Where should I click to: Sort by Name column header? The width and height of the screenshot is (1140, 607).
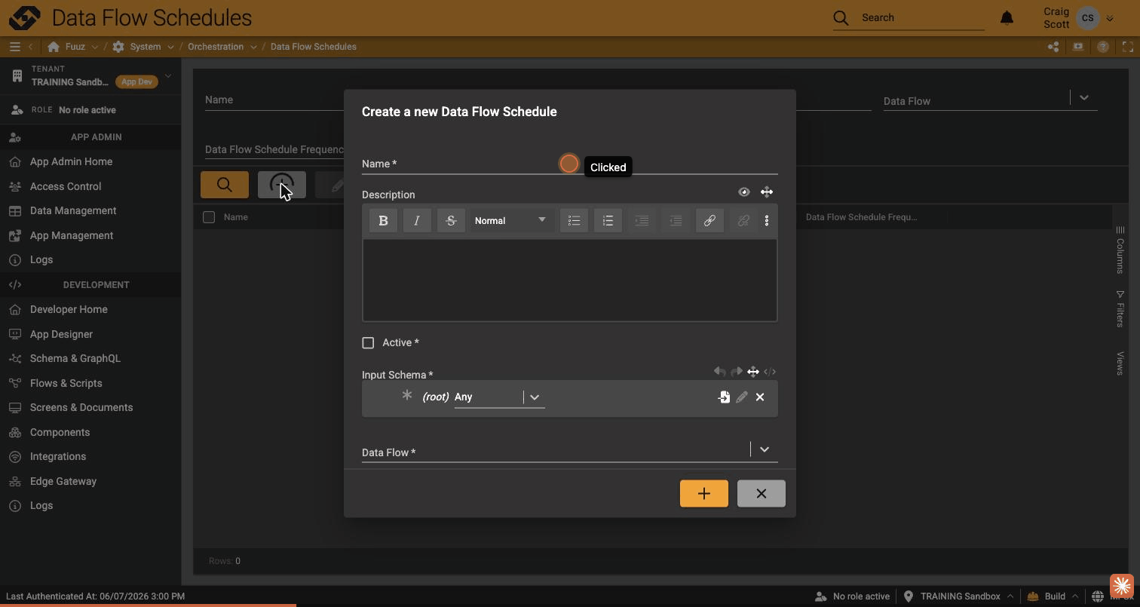pyautogui.click(x=236, y=217)
